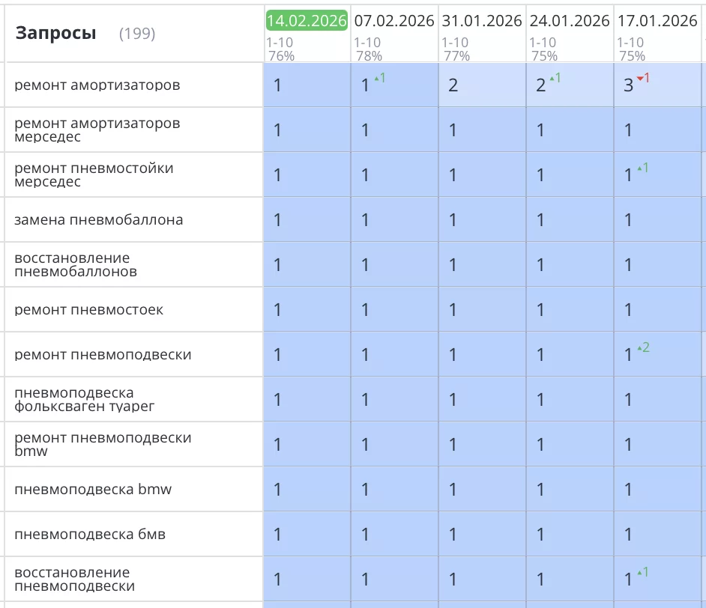Click the 17.01.2026 date column header

click(657, 21)
